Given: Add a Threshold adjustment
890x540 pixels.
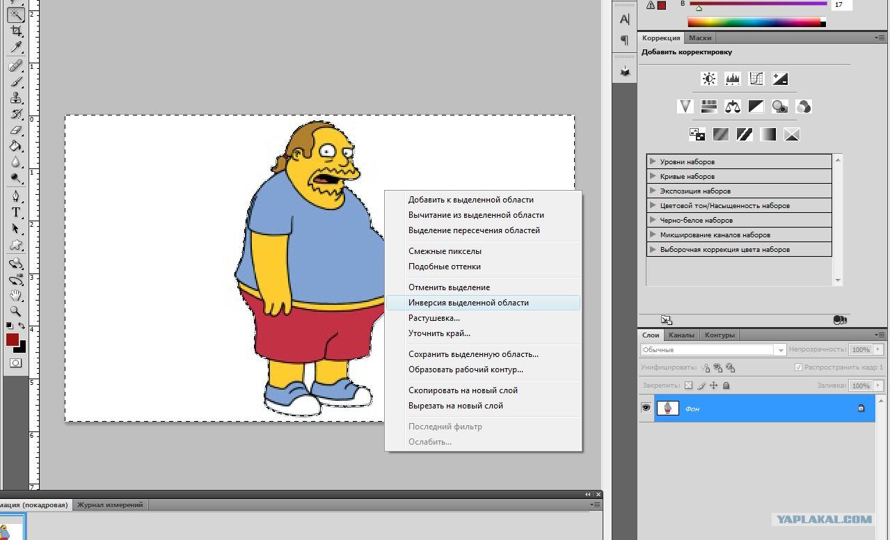Looking at the screenshot, I should pyautogui.click(x=745, y=134).
